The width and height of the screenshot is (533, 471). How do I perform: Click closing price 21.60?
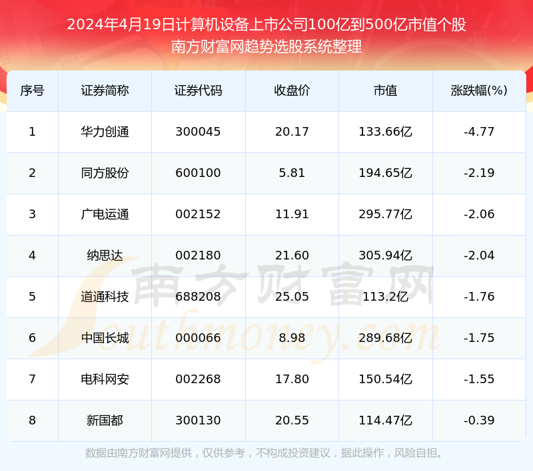[x=292, y=255]
